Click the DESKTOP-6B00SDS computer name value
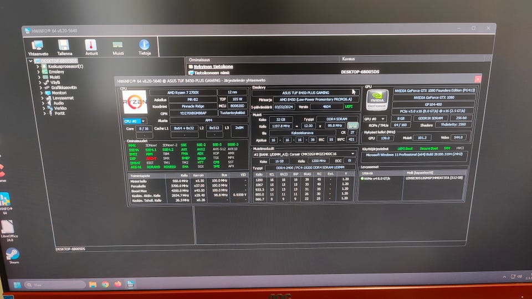This screenshot has height=299, width=532. [360, 72]
